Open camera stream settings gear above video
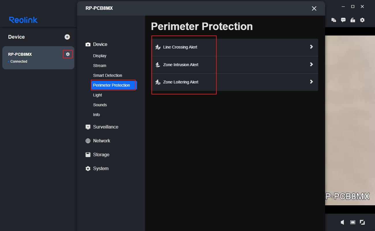375x231 pixels. 362,20
